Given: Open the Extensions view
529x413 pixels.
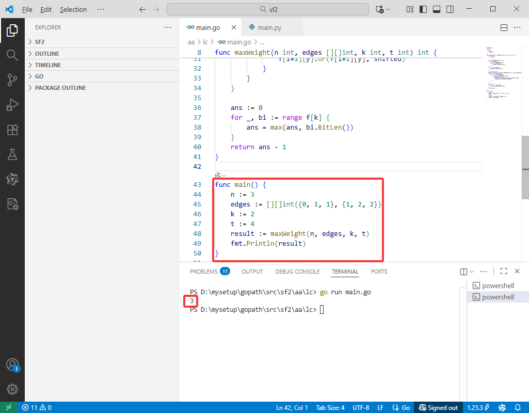Looking at the screenshot, I should point(12,130).
